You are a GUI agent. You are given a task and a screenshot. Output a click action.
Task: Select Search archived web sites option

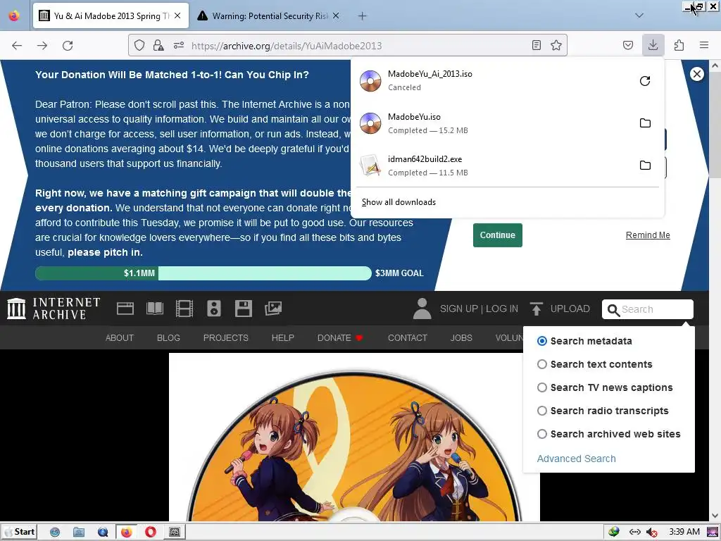(x=542, y=434)
